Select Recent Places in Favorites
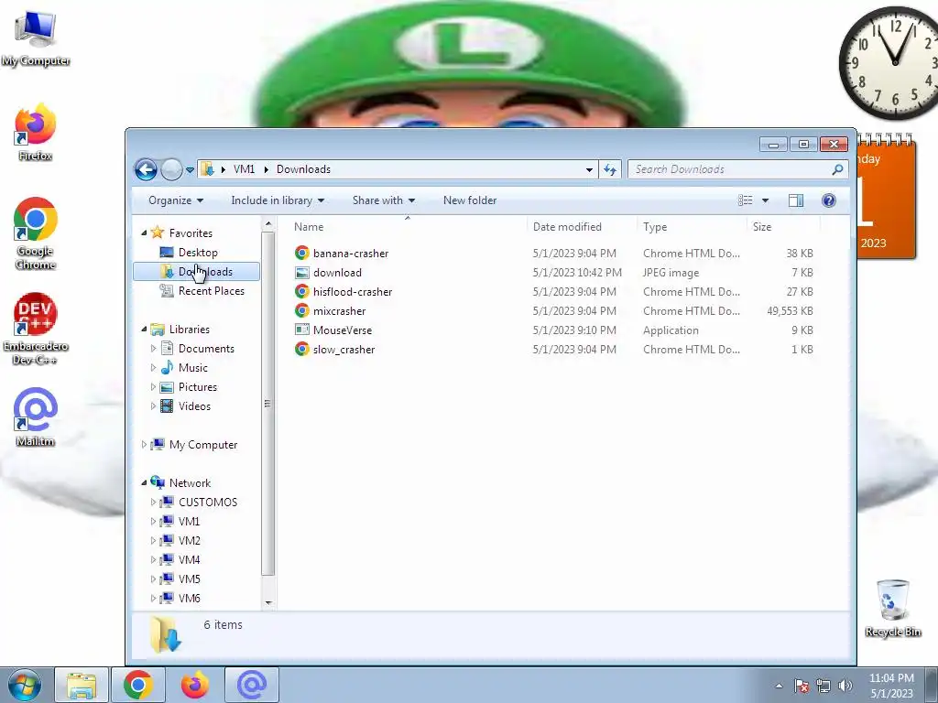Screen dimensions: 938x703 coord(212,291)
